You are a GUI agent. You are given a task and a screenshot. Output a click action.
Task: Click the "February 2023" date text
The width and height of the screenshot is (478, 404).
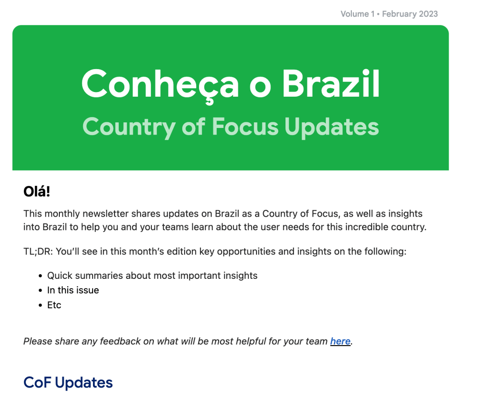coord(410,14)
